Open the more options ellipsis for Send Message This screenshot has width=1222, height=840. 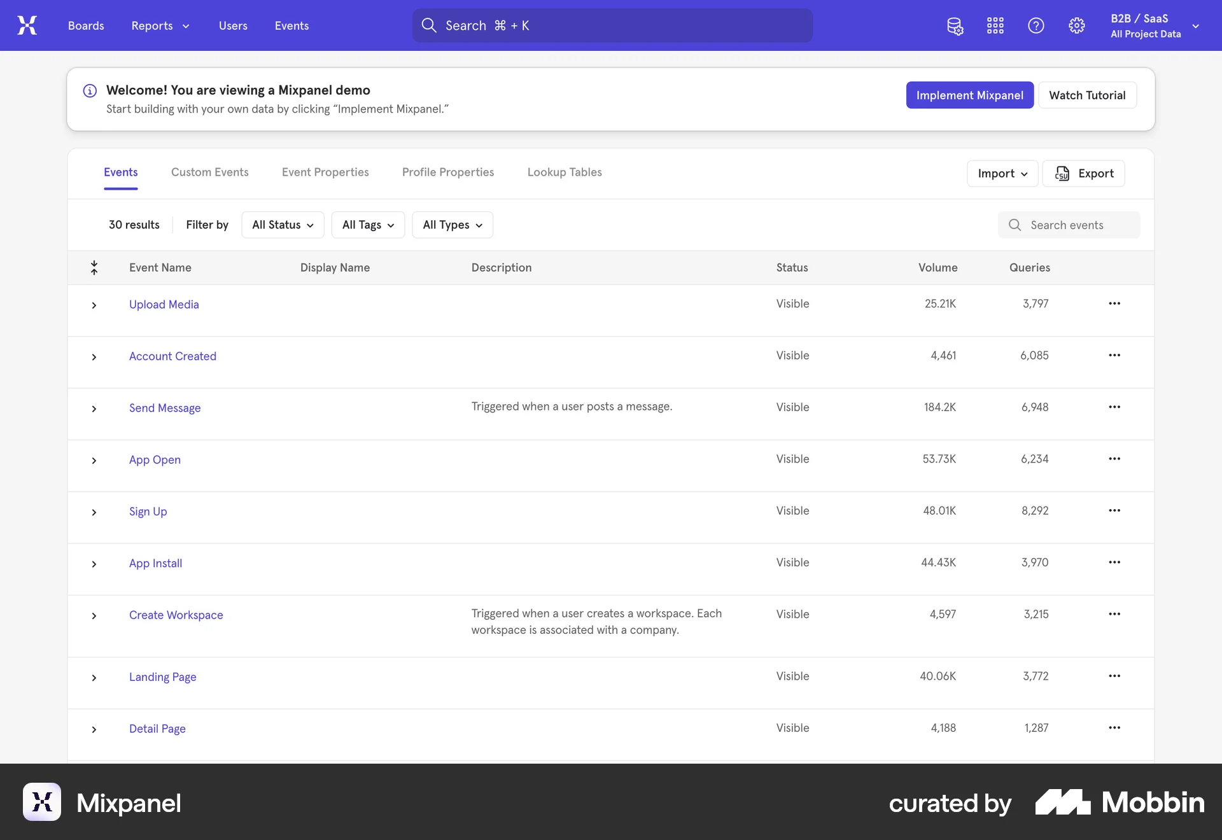[x=1114, y=407]
